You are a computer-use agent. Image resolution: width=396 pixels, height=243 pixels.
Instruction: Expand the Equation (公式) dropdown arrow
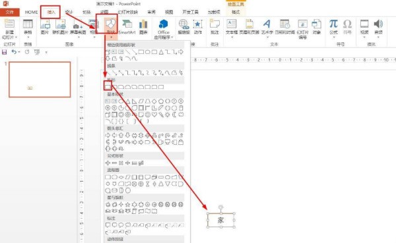pos(333,38)
